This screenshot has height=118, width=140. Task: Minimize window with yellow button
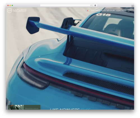(10, 6)
